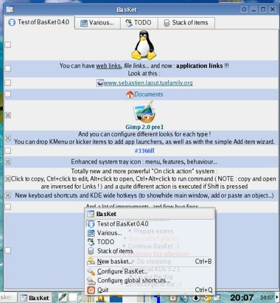This screenshot has width=280, height=303.
Task: Click the K icon in the system tray
Action: coord(173,298)
